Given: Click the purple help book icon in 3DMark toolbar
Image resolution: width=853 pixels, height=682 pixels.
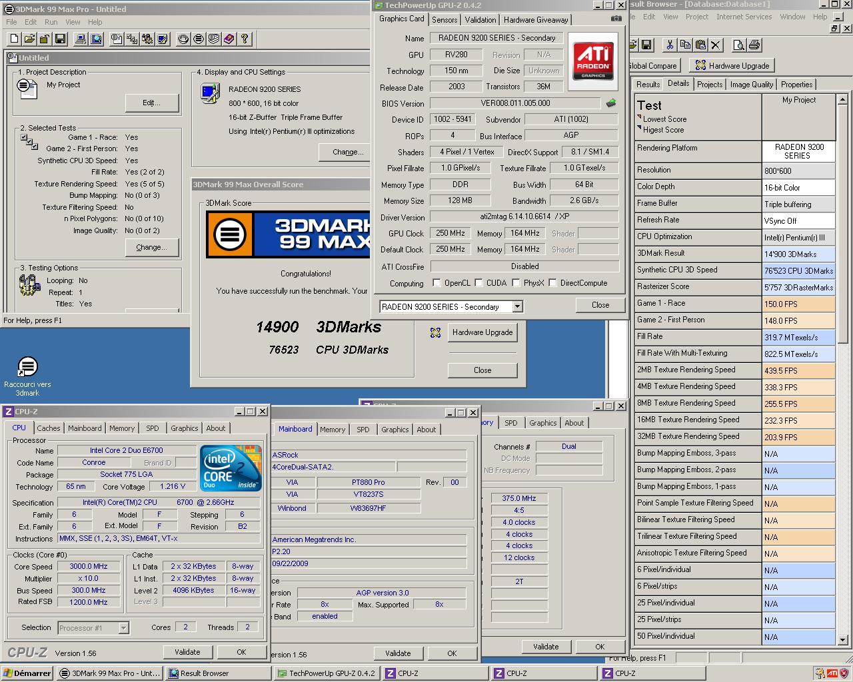Looking at the screenshot, I should [229, 39].
